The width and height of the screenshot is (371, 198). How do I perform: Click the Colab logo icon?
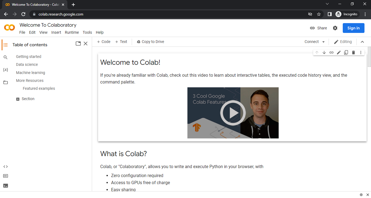click(10, 27)
